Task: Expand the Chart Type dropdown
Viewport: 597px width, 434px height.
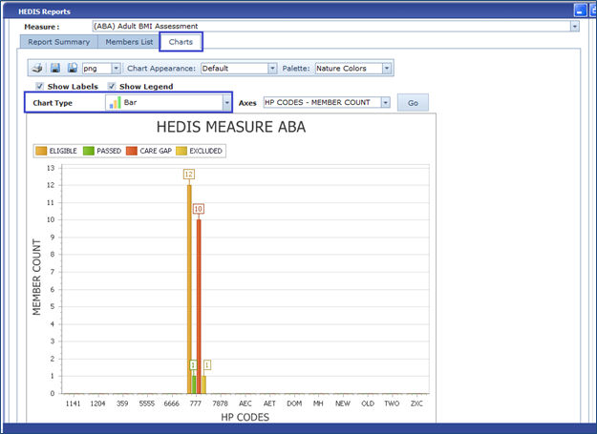Action: [226, 102]
